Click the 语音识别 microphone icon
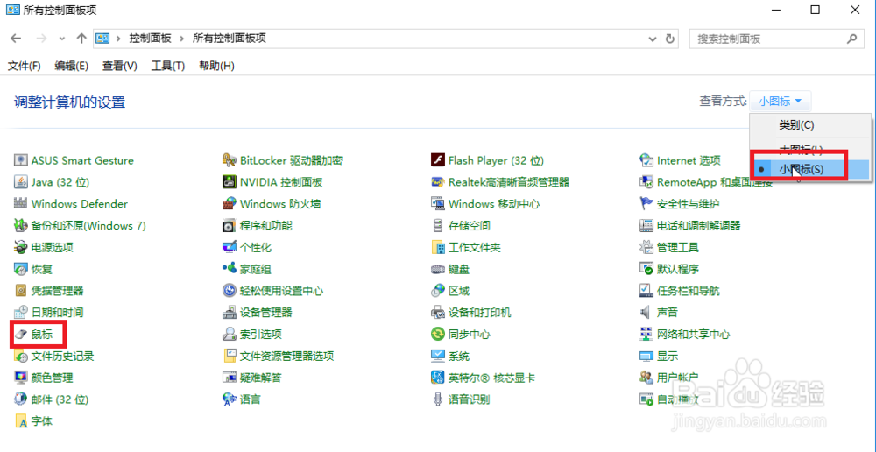Image resolution: width=876 pixels, height=452 pixels. click(x=437, y=399)
